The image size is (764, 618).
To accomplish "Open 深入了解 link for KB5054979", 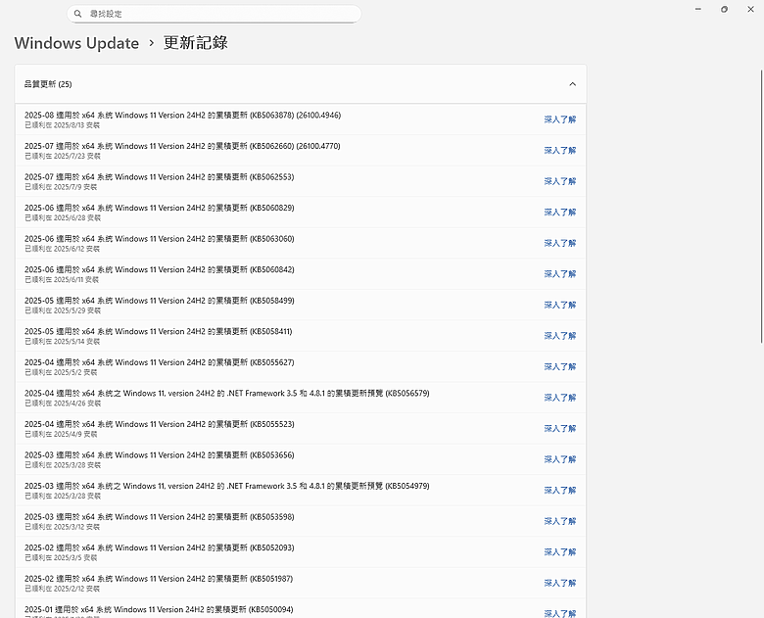I will coord(560,490).
